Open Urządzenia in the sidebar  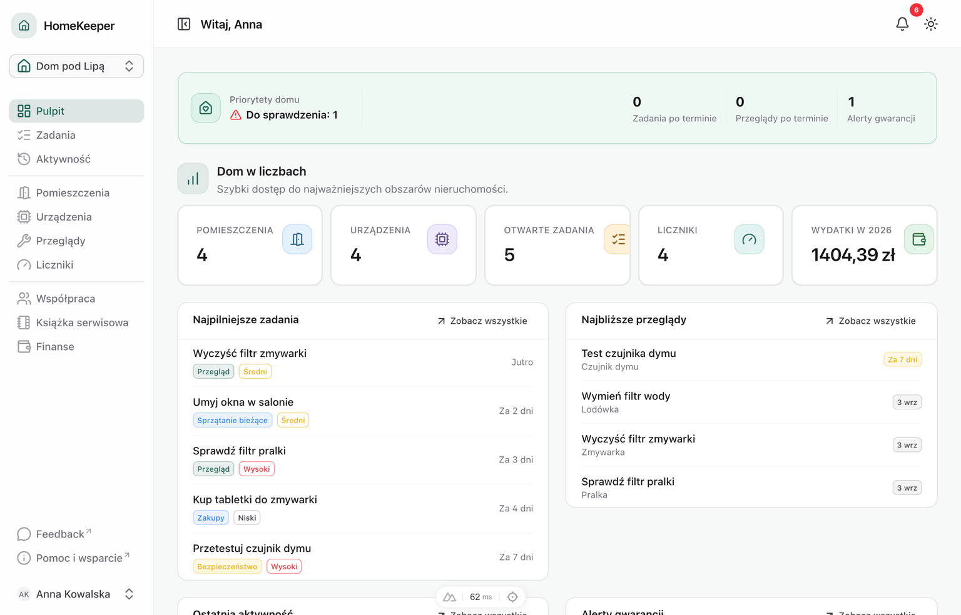coord(76,217)
